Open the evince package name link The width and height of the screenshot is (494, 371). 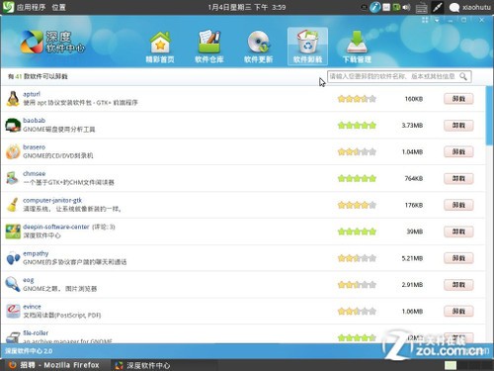(x=32, y=307)
